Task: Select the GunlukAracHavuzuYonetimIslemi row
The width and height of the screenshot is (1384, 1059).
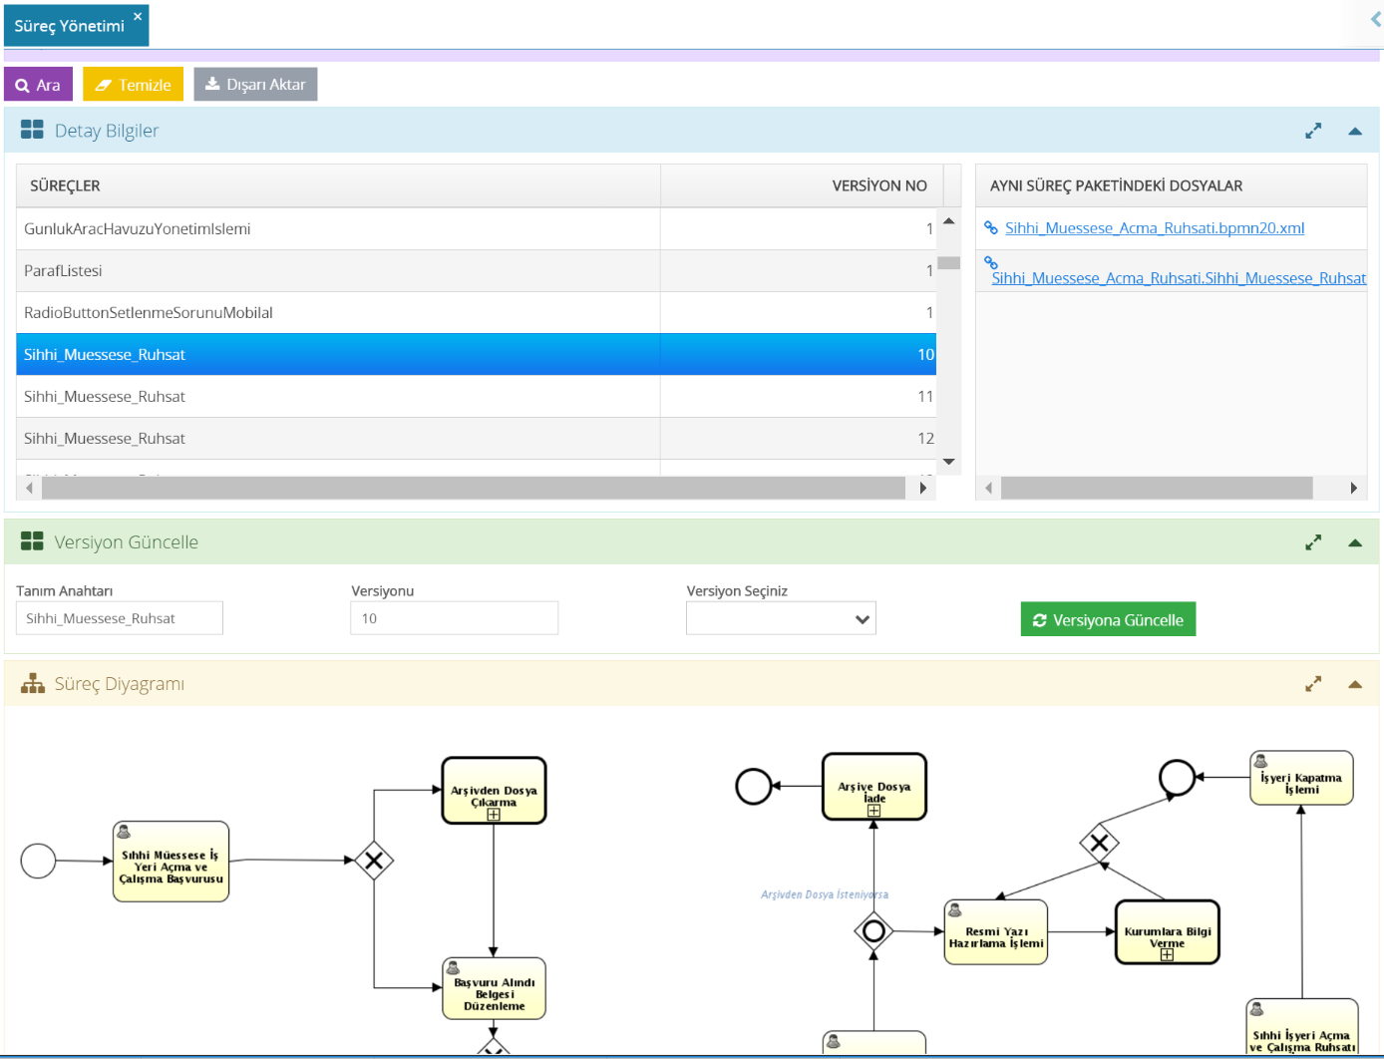Action: coord(477,228)
